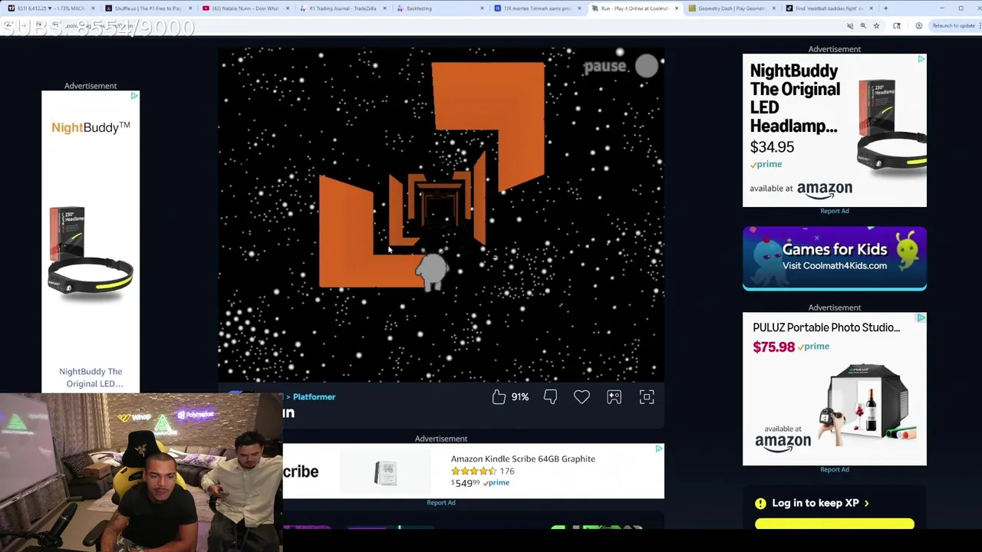Close the Run Coolmath tab
This screenshot has height=552, width=982.
(x=677, y=8)
